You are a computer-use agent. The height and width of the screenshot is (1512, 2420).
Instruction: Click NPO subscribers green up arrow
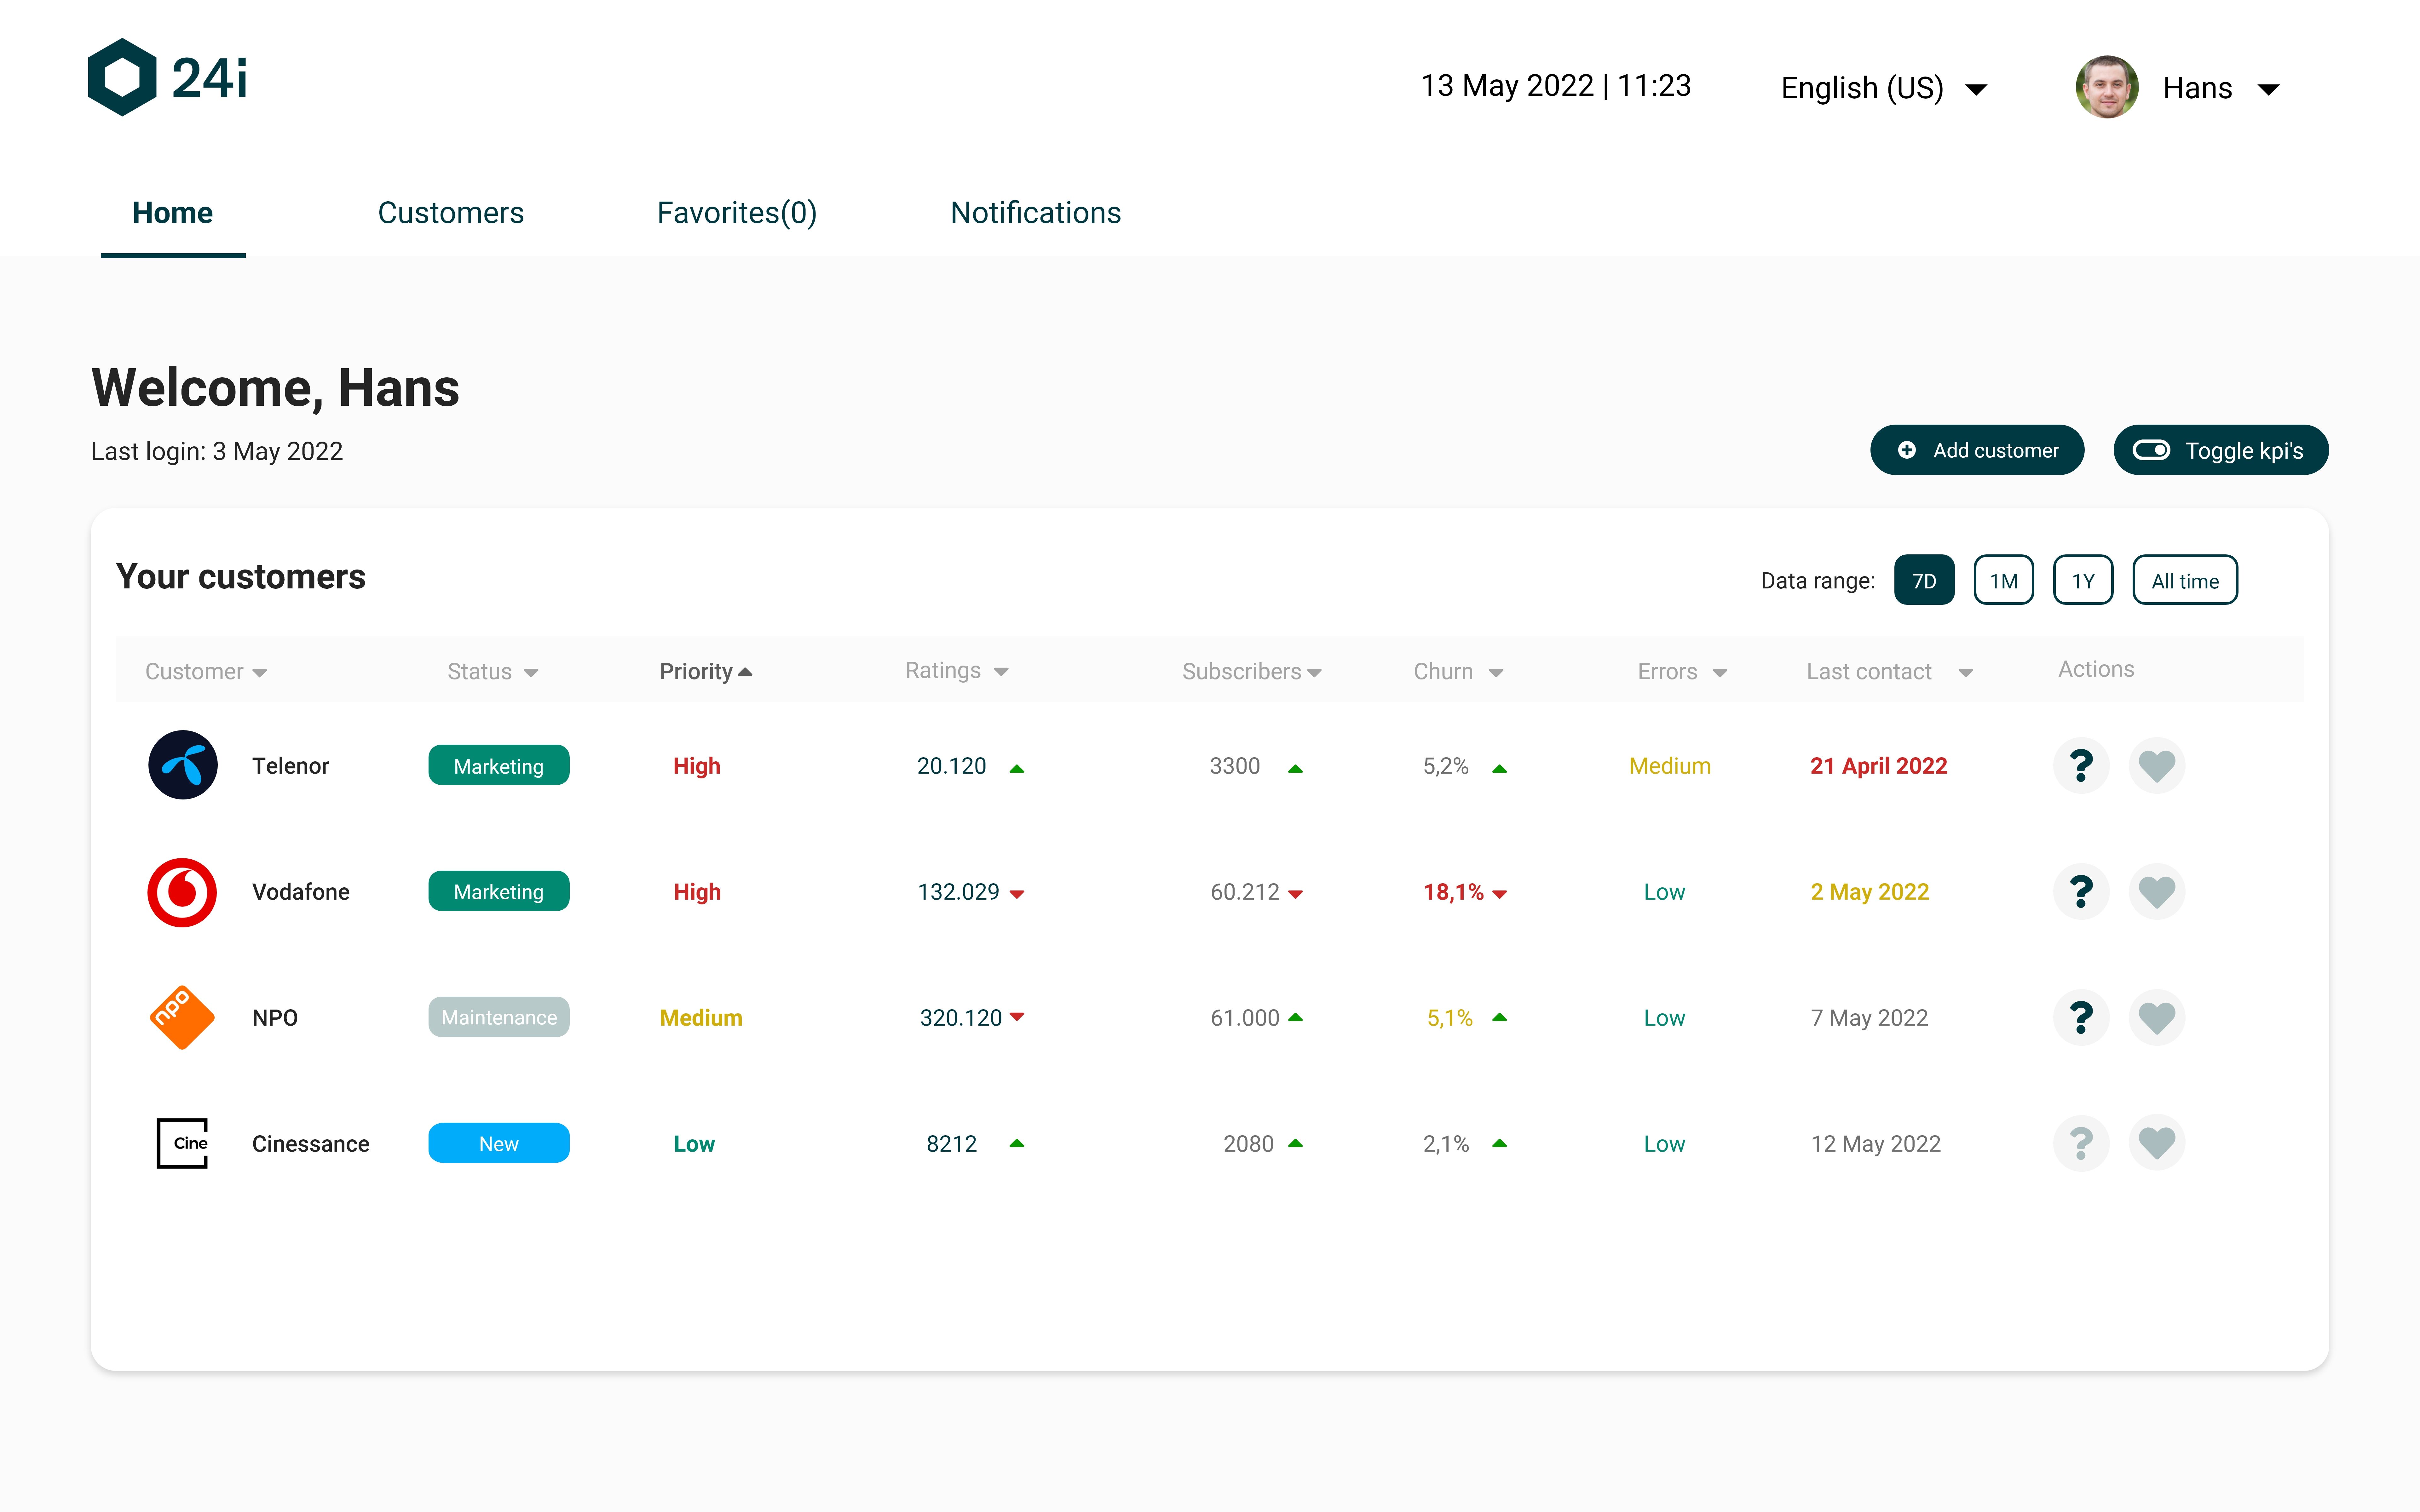tap(1295, 1017)
